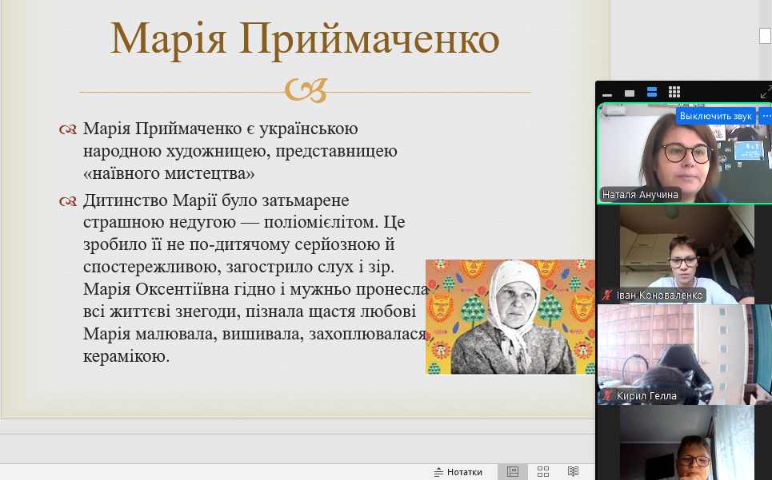Viewport: 772px width, 480px height.
Task: Open the Нотатки notes pane
Action: click(458, 472)
